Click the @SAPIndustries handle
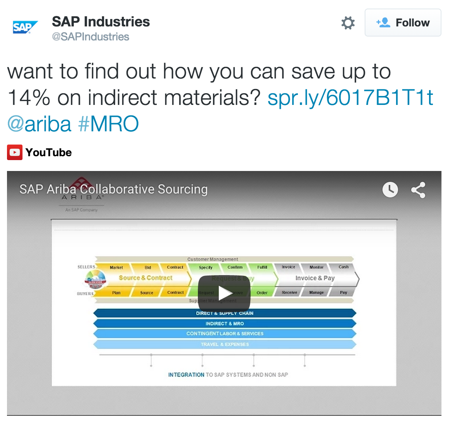This screenshot has width=450, height=422. [x=90, y=37]
